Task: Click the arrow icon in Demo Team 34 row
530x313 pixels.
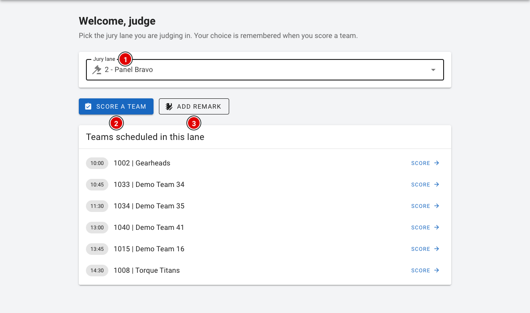Action: click(x=437, y=184)
